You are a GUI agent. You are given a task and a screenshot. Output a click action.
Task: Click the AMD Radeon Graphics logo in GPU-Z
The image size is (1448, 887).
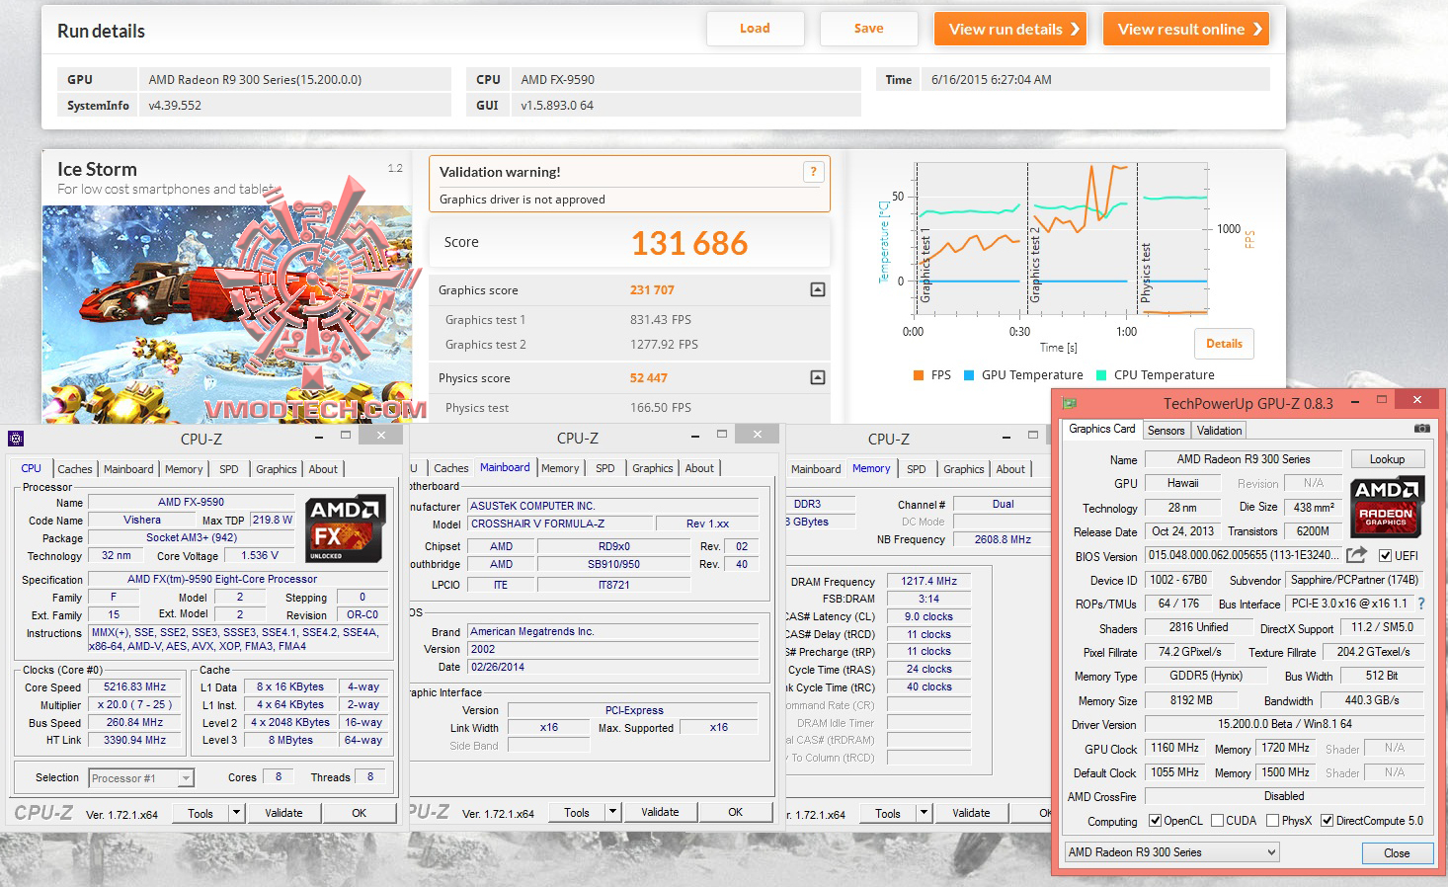tap(1387, 506)
